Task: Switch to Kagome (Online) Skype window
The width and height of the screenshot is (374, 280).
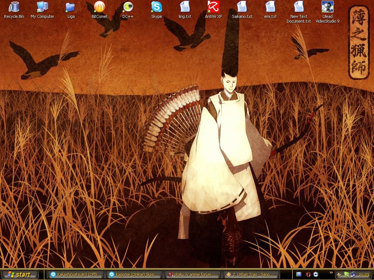Action: pos(134,275)
